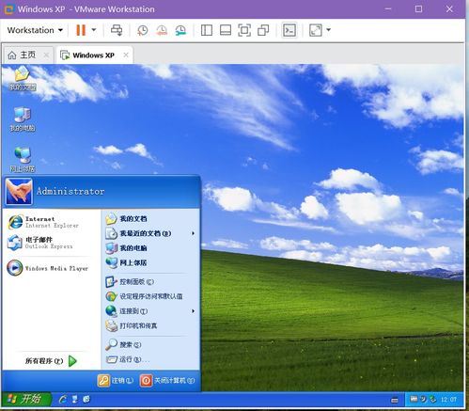The image size is (469, 411).
Task: Click the 开始 start button
Action: [26, 399]
